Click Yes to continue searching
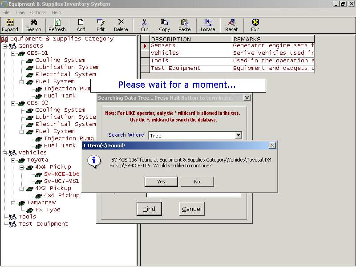The image size is (356, 267). click(x=161, y=182)
